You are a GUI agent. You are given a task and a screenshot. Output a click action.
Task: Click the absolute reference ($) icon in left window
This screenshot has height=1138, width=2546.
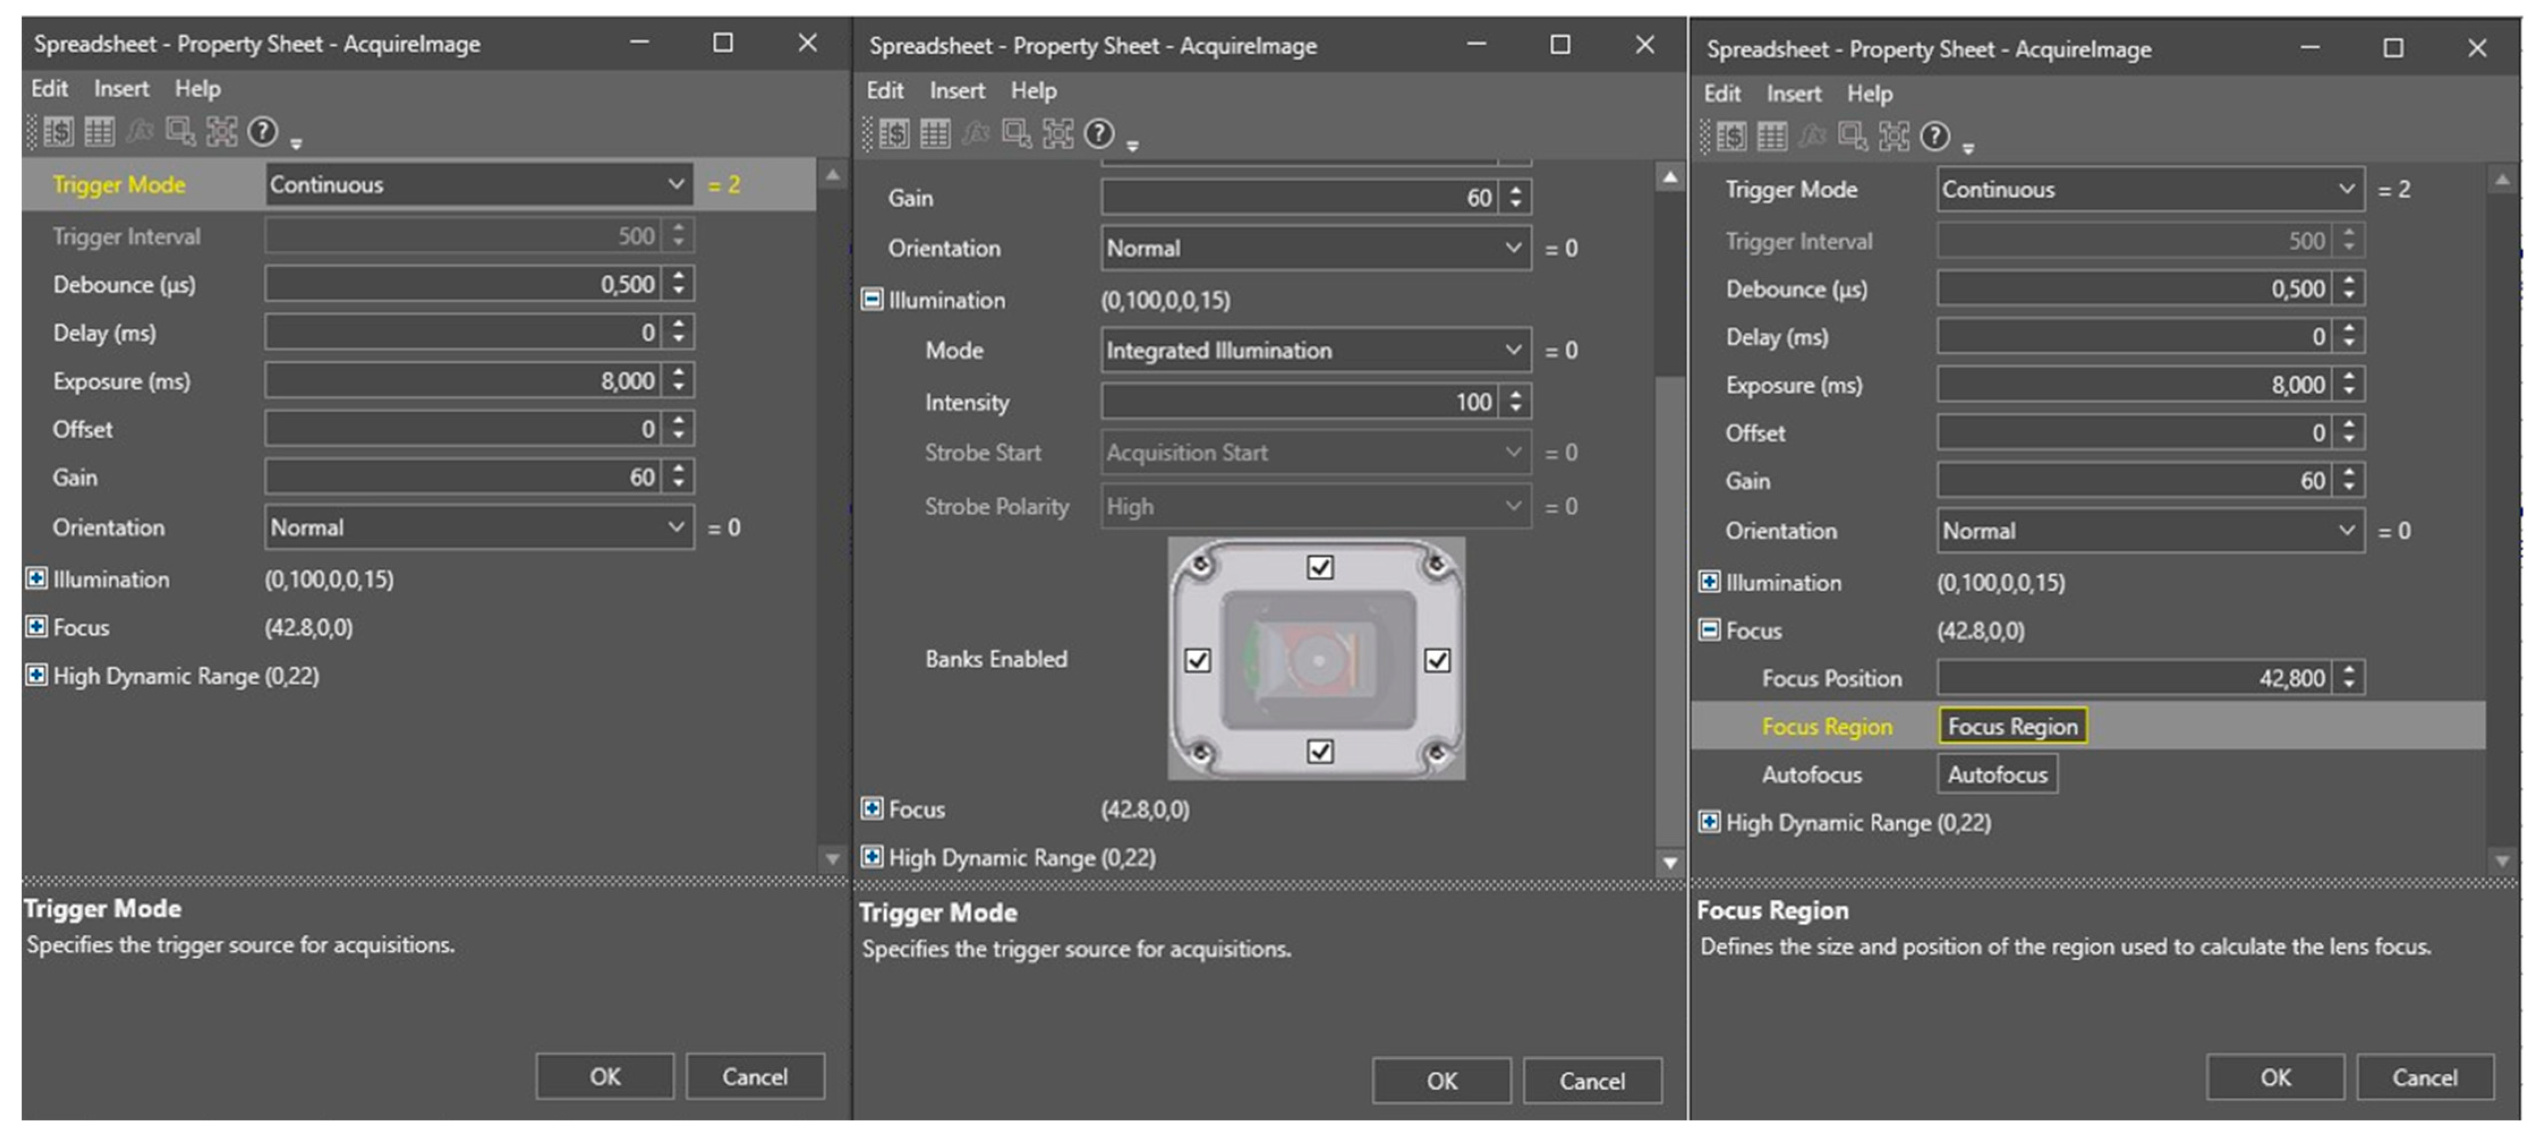(x=58, y=131)
